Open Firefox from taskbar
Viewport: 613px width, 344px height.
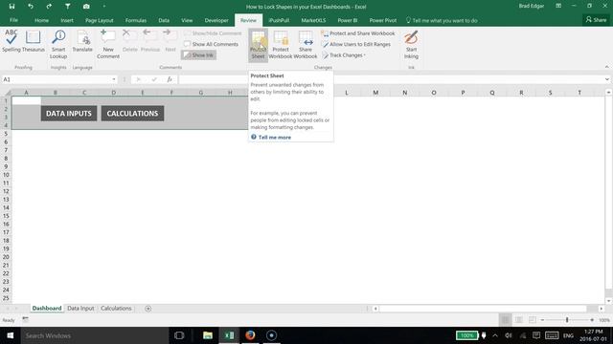pos(250,335)
